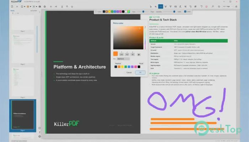Click the blue value field in color dialog
Screen dimensions: 249x142
(133, 55)
